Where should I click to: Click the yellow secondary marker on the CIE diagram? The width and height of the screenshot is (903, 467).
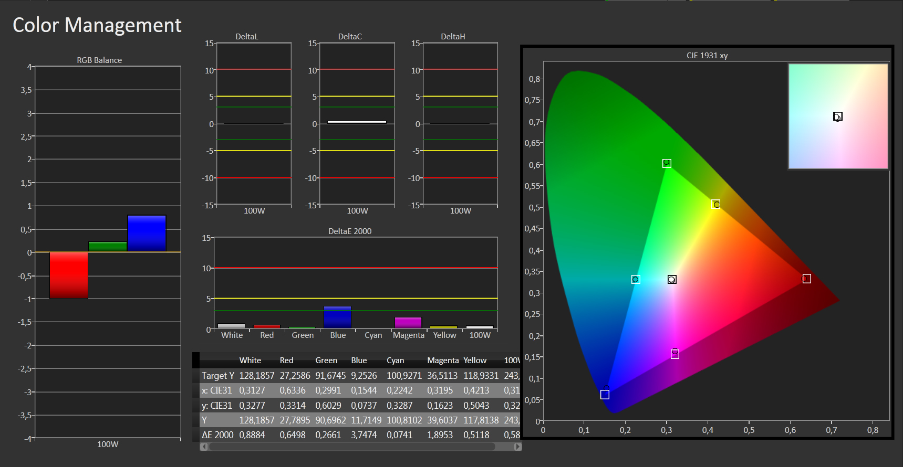(715, 204)
